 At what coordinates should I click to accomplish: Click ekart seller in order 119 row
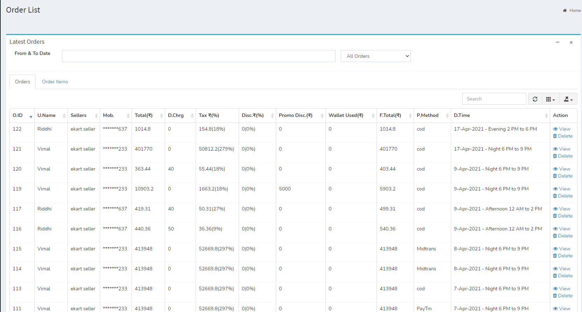(83, 189)
